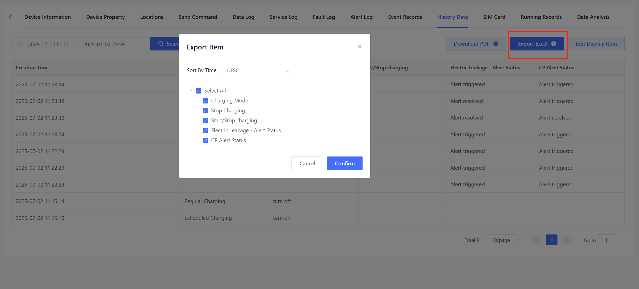
Task: Collapse the Select All tree arrow
Action: click(191, 90)
